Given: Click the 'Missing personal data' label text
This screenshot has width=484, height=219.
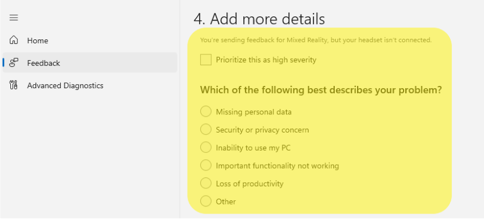Looking at the screenshot, I should [x=254, y=112].
